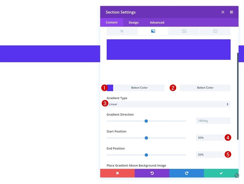Switch to the Advanced tab
The width and height of the screenshot is (244, 184).
point(157,22)
